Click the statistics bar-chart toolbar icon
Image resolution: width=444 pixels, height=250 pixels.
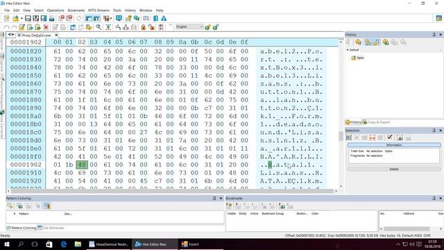(126, 27)
